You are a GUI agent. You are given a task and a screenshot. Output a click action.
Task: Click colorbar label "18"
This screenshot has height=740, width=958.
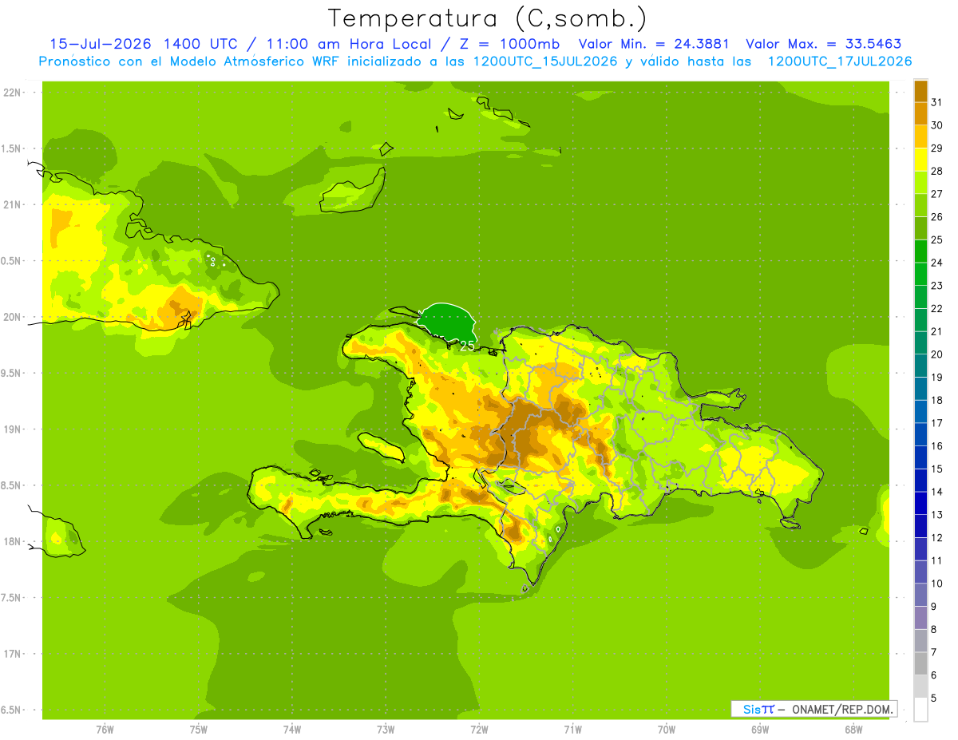pos(937,401)
